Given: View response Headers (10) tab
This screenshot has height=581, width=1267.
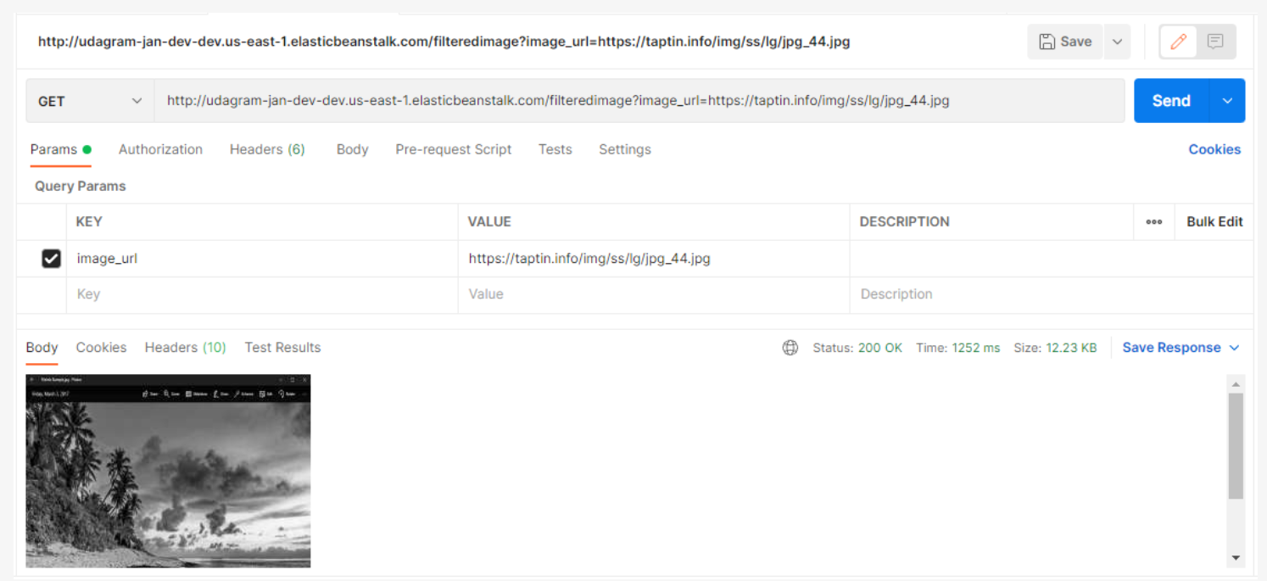Looking at the screenshot, I should pyautogui.click(x=185, y=348).
